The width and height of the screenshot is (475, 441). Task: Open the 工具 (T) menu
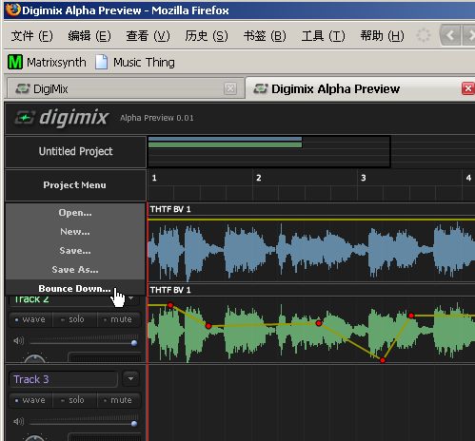[324, 36]
